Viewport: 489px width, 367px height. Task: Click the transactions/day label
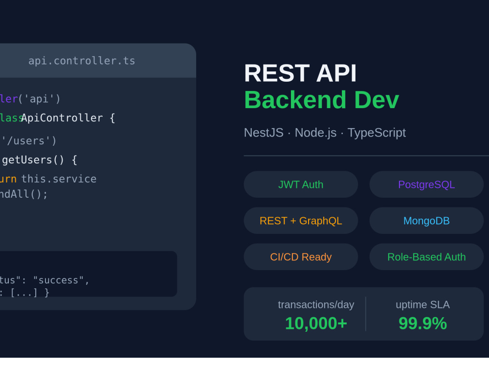coord(316,304)
